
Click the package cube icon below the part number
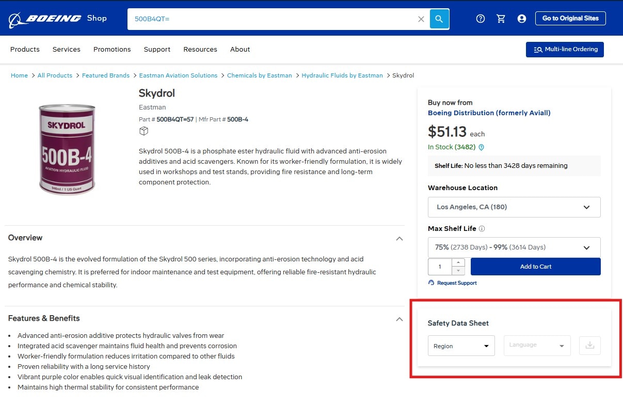(x=143, y=131)
